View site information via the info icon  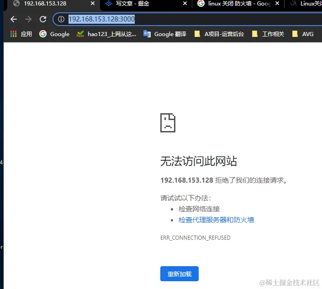[x=61, y=19]
